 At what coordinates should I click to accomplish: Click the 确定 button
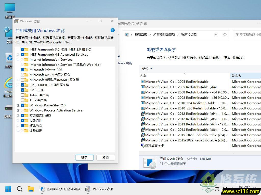(84, 157)
